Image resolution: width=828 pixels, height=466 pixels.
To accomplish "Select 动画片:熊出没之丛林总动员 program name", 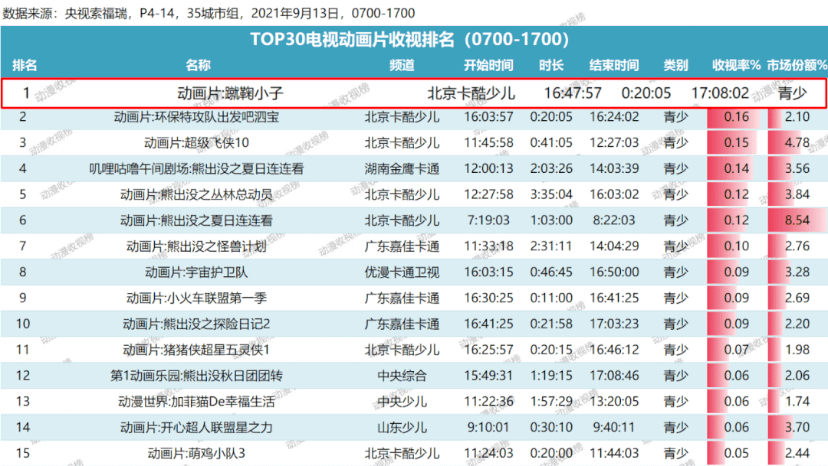I will pos(196,194).
